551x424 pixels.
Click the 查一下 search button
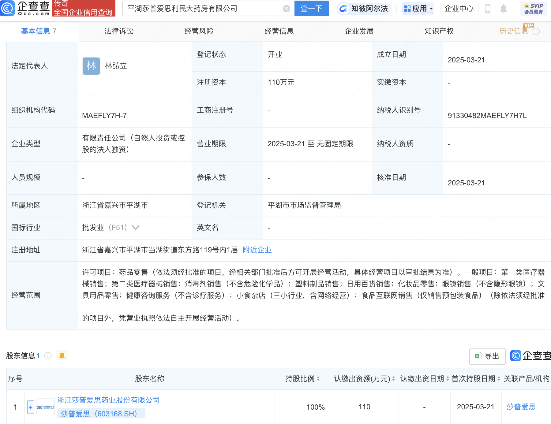311,9
